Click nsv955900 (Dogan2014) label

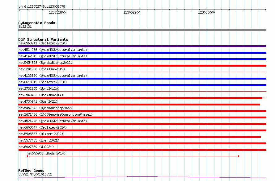[46, 153]
